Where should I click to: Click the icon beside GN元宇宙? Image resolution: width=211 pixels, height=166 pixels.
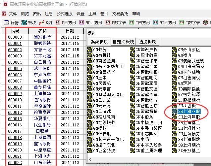[x=90, y=89]
